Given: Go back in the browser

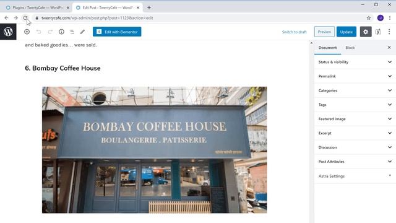Looking at the screenshot, I should click(x=6, y=18).
